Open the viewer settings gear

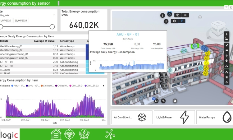(x=227, y=82)
